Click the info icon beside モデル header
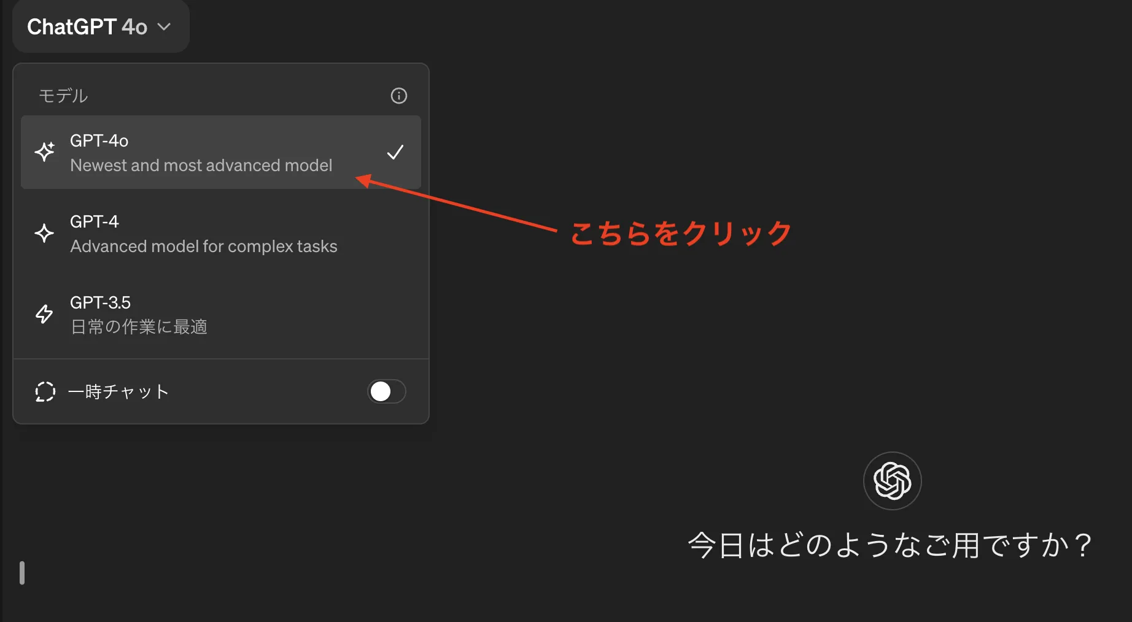The height and width of the screenshot is (622, 1132). click(x=398, y=95)
